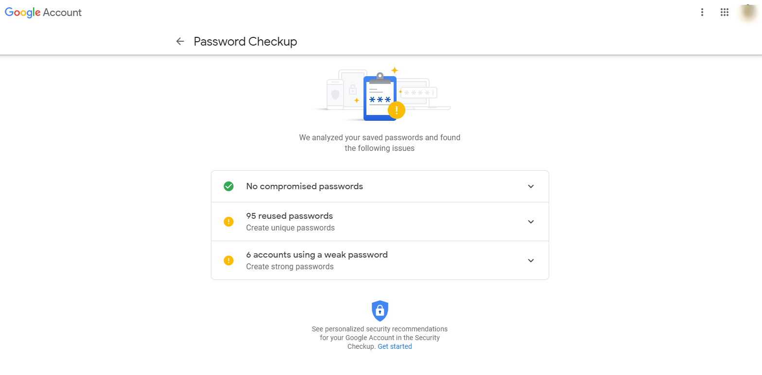Expand the weak password accounts chevron
The image size is (762, 375).
coord(531,261)
